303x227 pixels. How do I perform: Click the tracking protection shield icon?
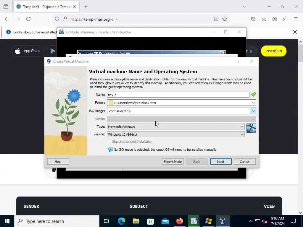point(57,19)
